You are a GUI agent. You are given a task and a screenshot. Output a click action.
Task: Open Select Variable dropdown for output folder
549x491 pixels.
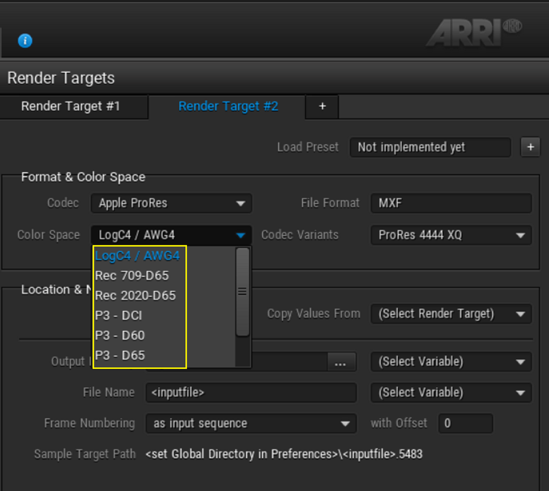point(451,361)
